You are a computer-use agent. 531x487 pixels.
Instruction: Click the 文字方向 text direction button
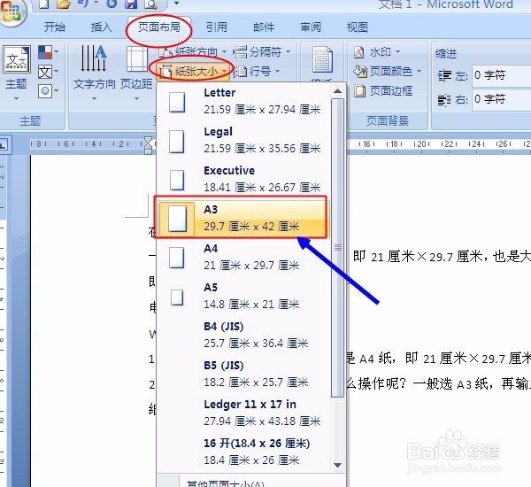pos(94,73)
